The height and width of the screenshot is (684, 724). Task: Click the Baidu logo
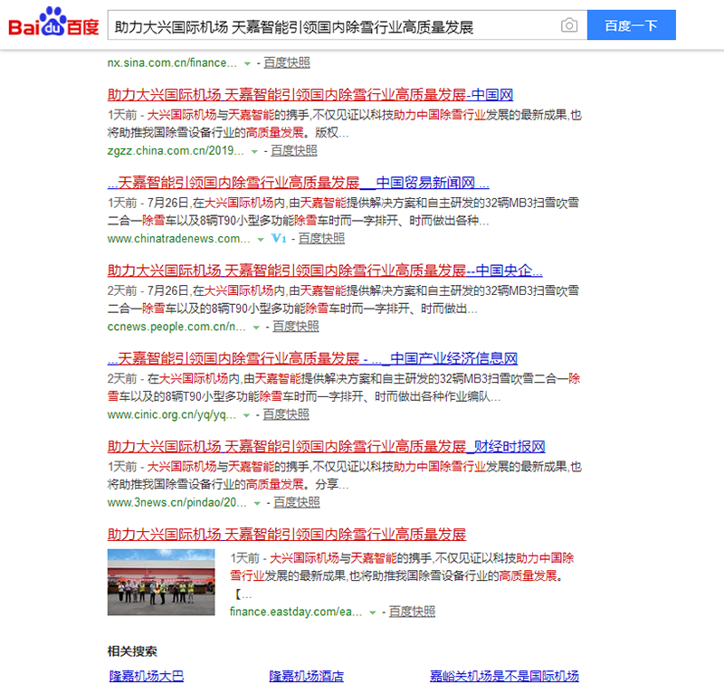(53, 24)
